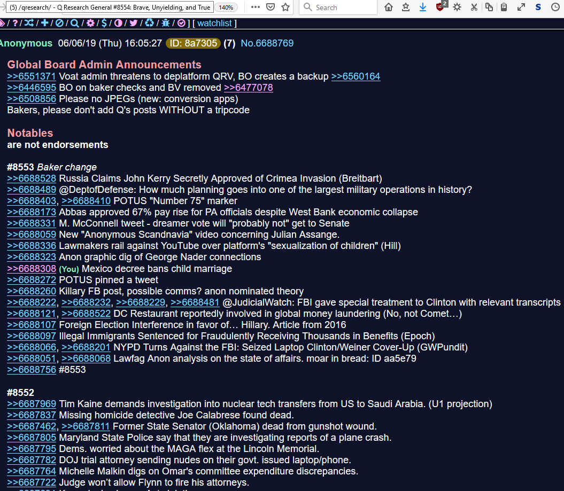564x491 pixels.
Task: Open link >>6560164 QRV backup
Action: click(x=356, y=76)
